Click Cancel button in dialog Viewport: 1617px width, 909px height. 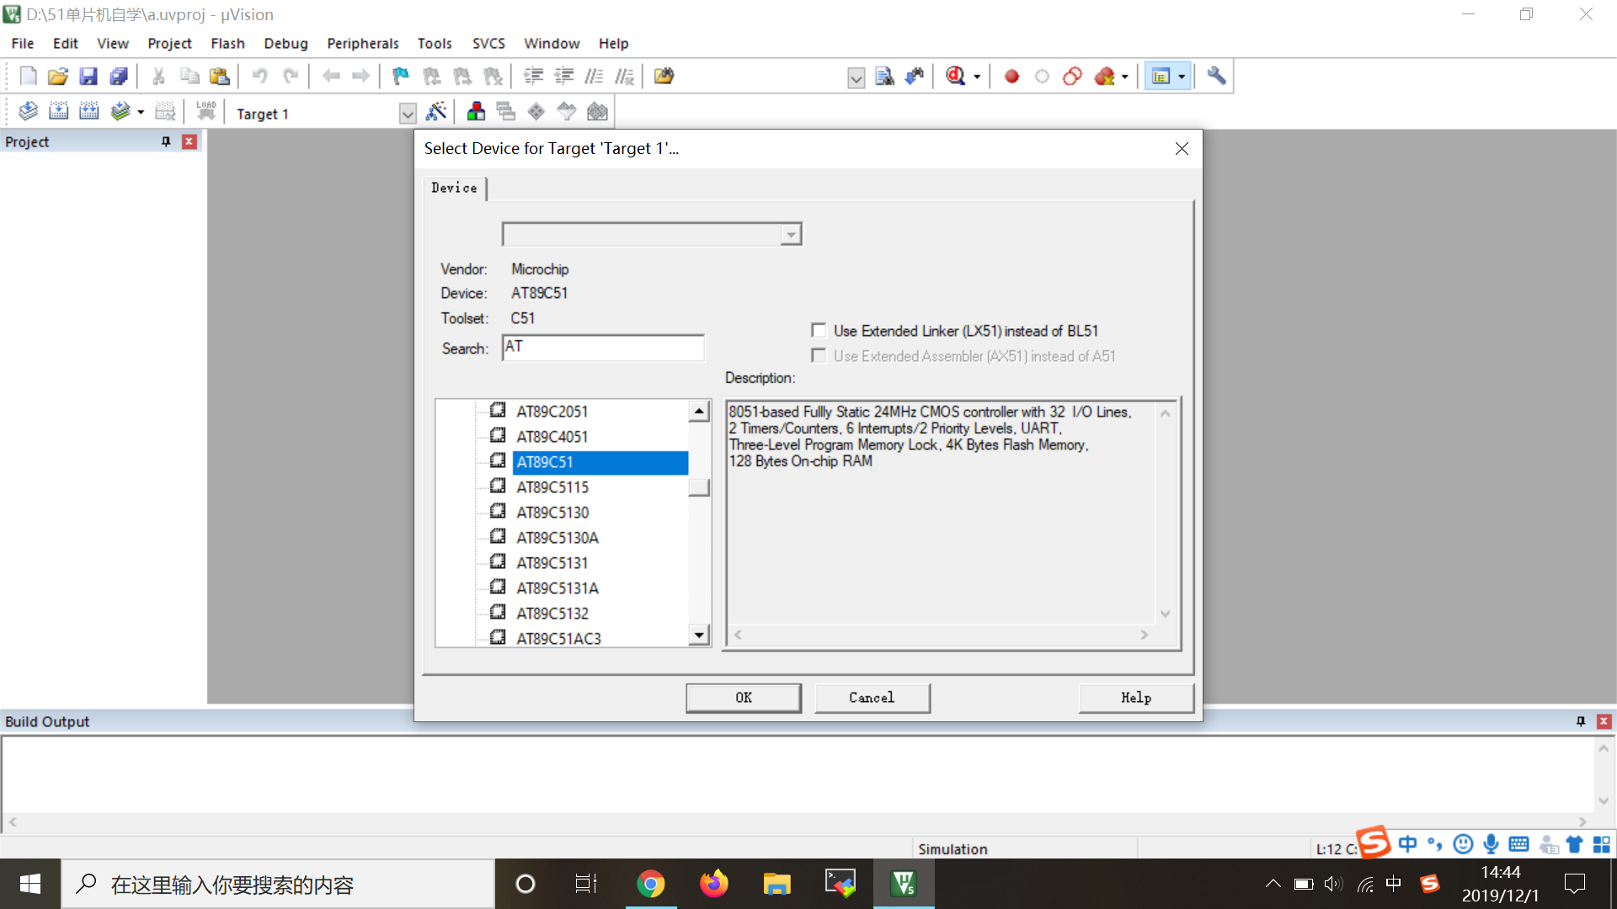click(x=872, y=698)
